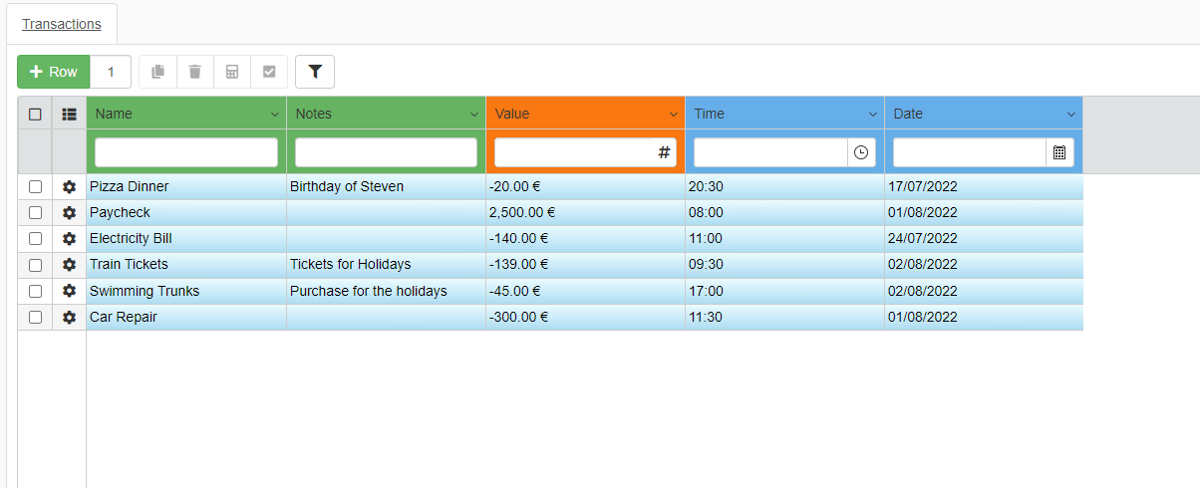Viewport: 1200px width, 488px height.
Task: Click the copy rows toolbar icon
Action: coord(157,72)
